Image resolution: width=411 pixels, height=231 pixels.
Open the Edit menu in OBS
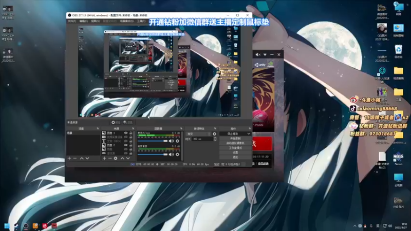click(x=83, y=21)
